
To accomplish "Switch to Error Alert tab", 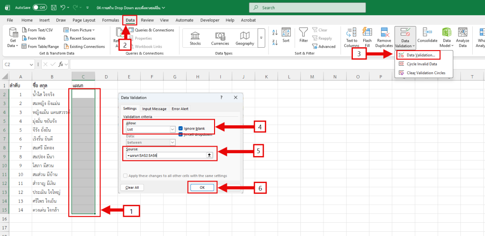I will click(180, 109).
